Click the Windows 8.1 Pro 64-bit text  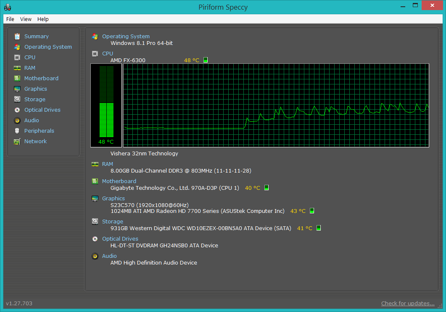(x=142, y=43)
